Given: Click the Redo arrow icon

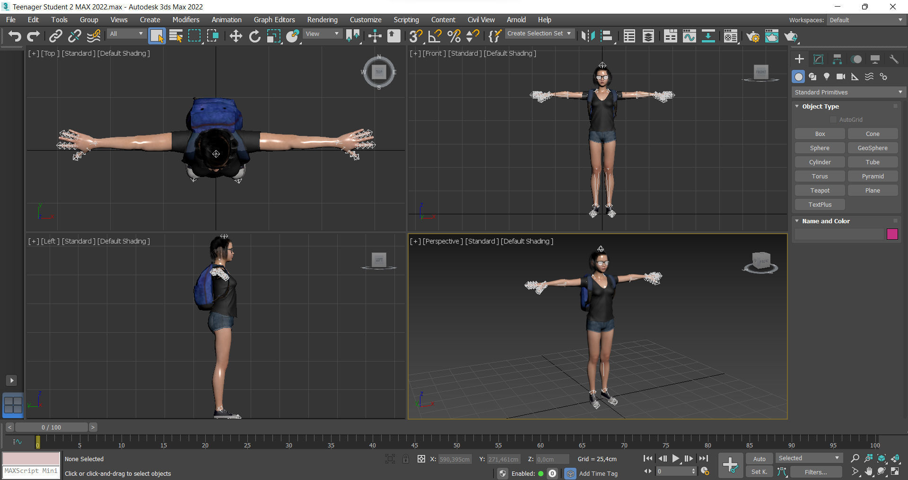Looking at the screenshot, I should tap(34, 36).
